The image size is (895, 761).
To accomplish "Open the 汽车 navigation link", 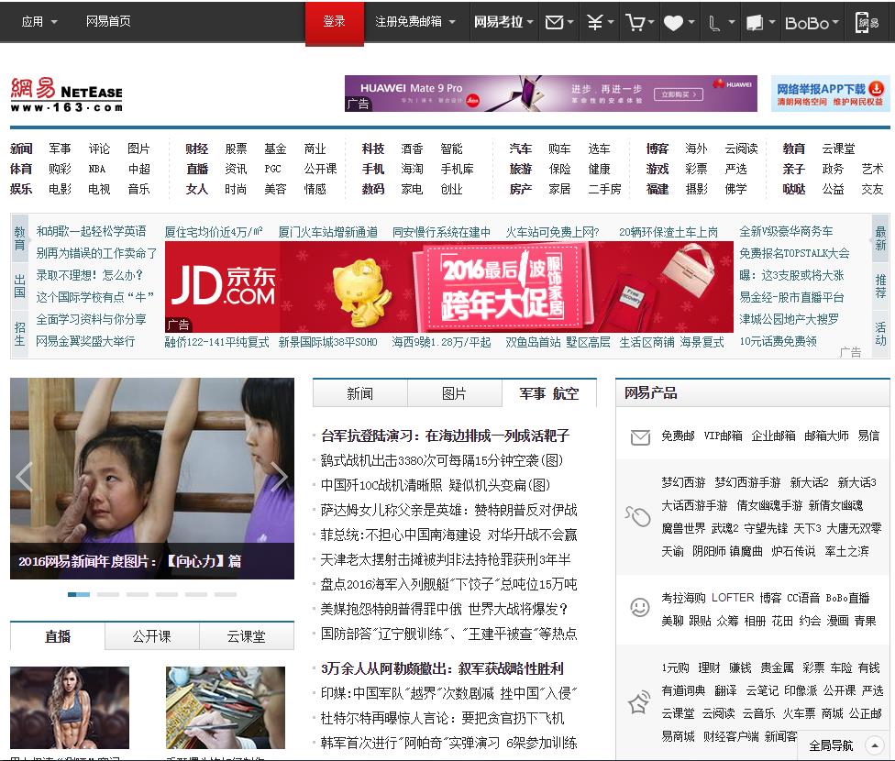I will [x=521, y=149].
